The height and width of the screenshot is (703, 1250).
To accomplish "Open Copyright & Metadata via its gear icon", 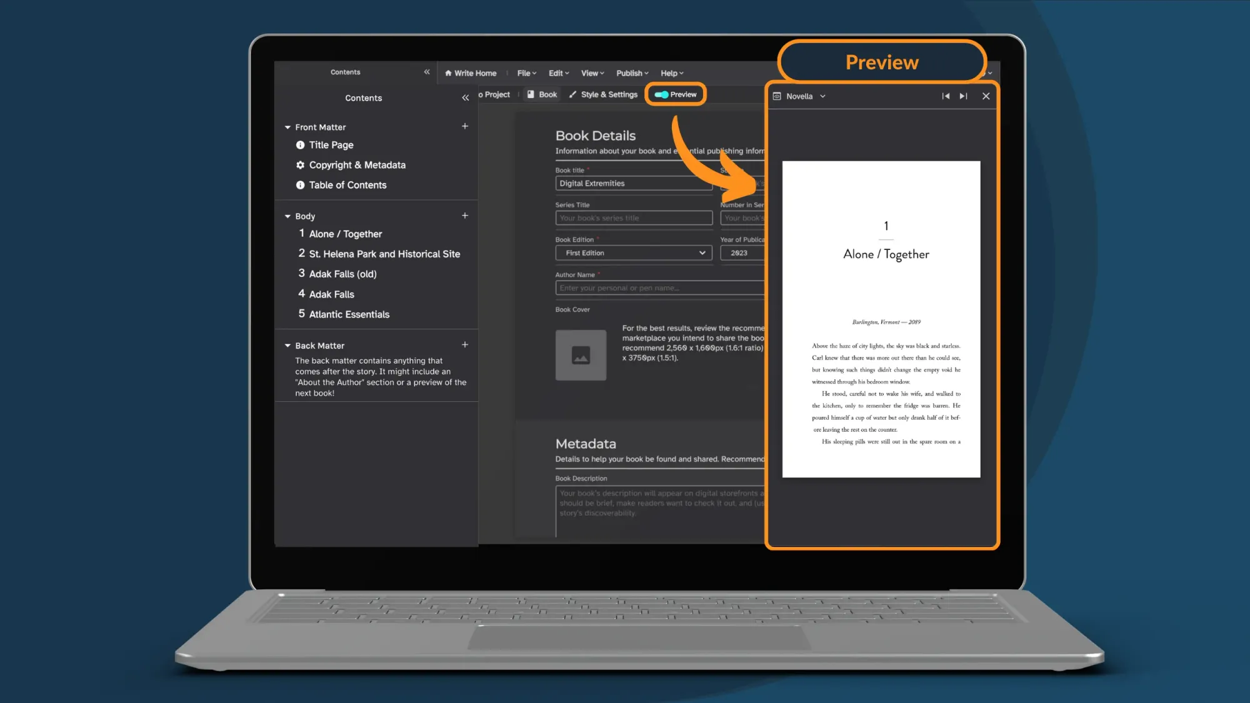I will [300, 164].
